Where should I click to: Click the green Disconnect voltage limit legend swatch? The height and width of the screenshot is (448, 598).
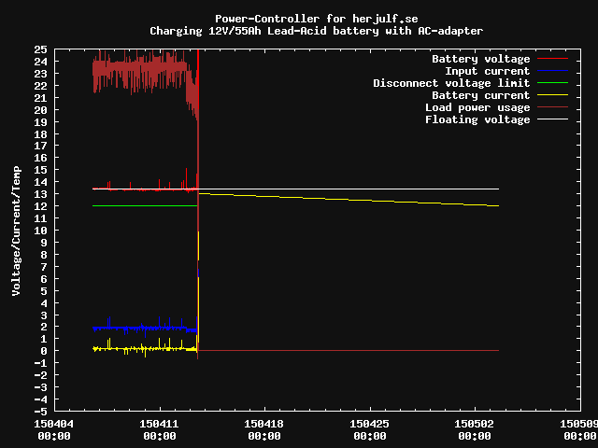click(553, 83)
